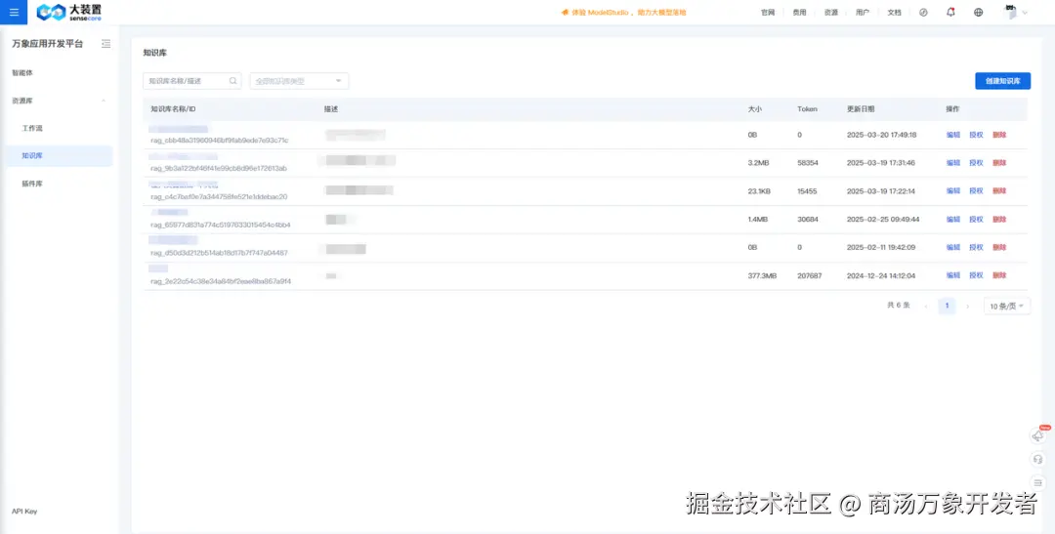Click 授权 in the 1.4MB row
Screen dimensions: 1055x534
click(976, 220)
